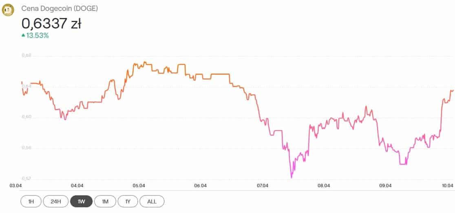Switch chart to 24H range
455x213 pixels.
click(56, 202)
